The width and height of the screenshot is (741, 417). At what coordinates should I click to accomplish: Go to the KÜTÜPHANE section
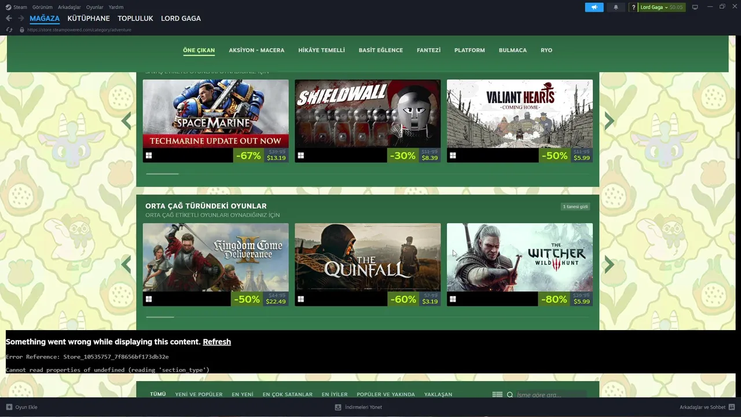point(89,19)
